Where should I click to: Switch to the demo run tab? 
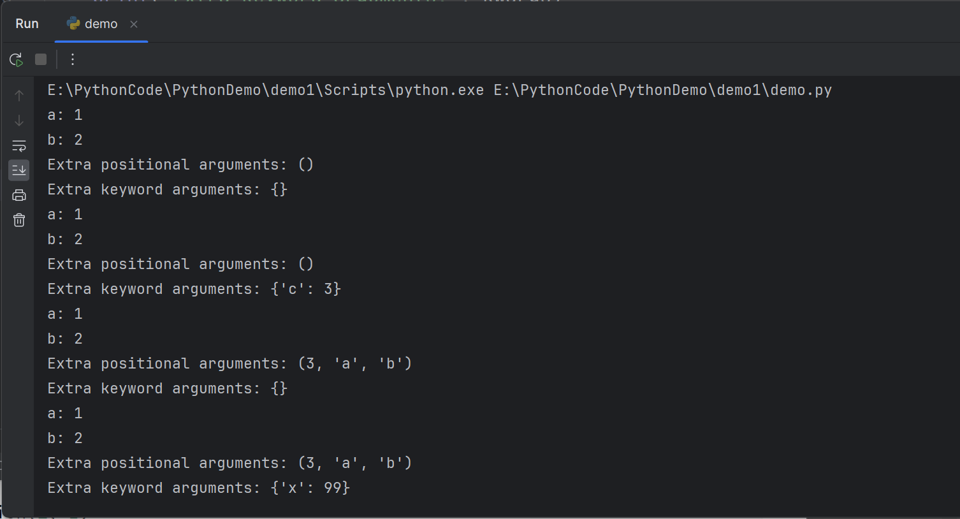pyautogui.click(x=101, y=24)
